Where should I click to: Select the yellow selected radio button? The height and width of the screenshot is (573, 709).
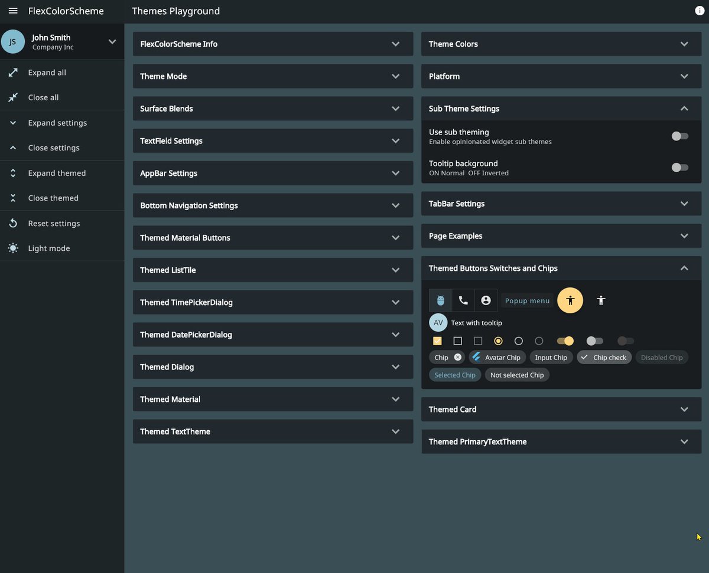pos(498,341)
